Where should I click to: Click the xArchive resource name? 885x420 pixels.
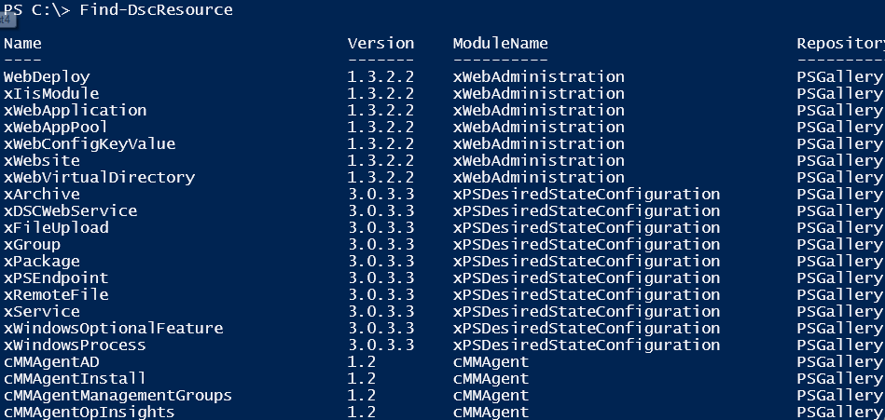[x=42, y=194]
